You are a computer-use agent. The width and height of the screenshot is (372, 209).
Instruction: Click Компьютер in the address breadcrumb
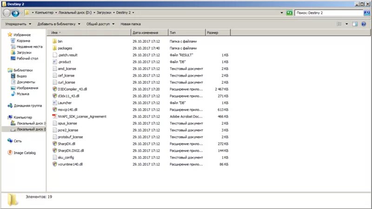click(x=44, y=13)
